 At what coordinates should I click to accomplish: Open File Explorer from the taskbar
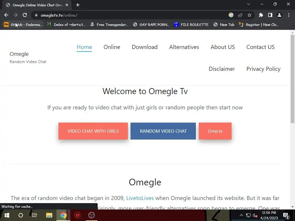point(49,215)
